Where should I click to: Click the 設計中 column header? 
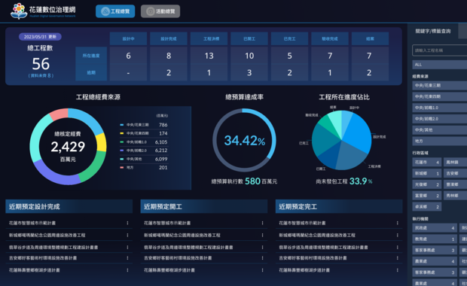pyautogui.click(x=128, y=38)
